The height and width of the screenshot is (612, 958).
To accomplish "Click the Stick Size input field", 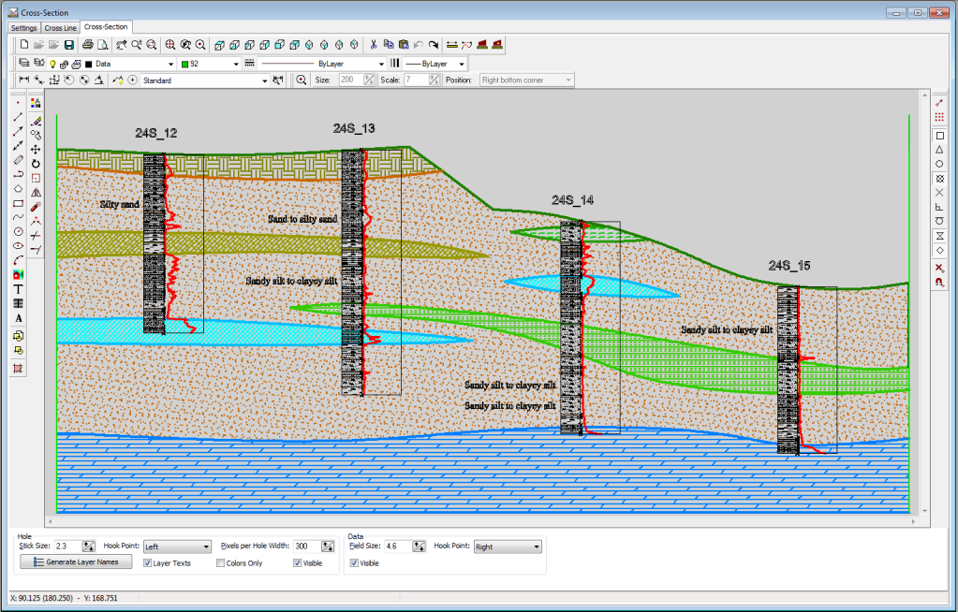I will (67, 546).
